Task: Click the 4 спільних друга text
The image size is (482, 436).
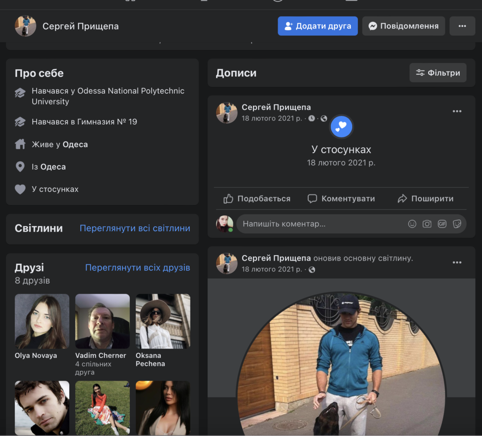Action: (93, 368)
